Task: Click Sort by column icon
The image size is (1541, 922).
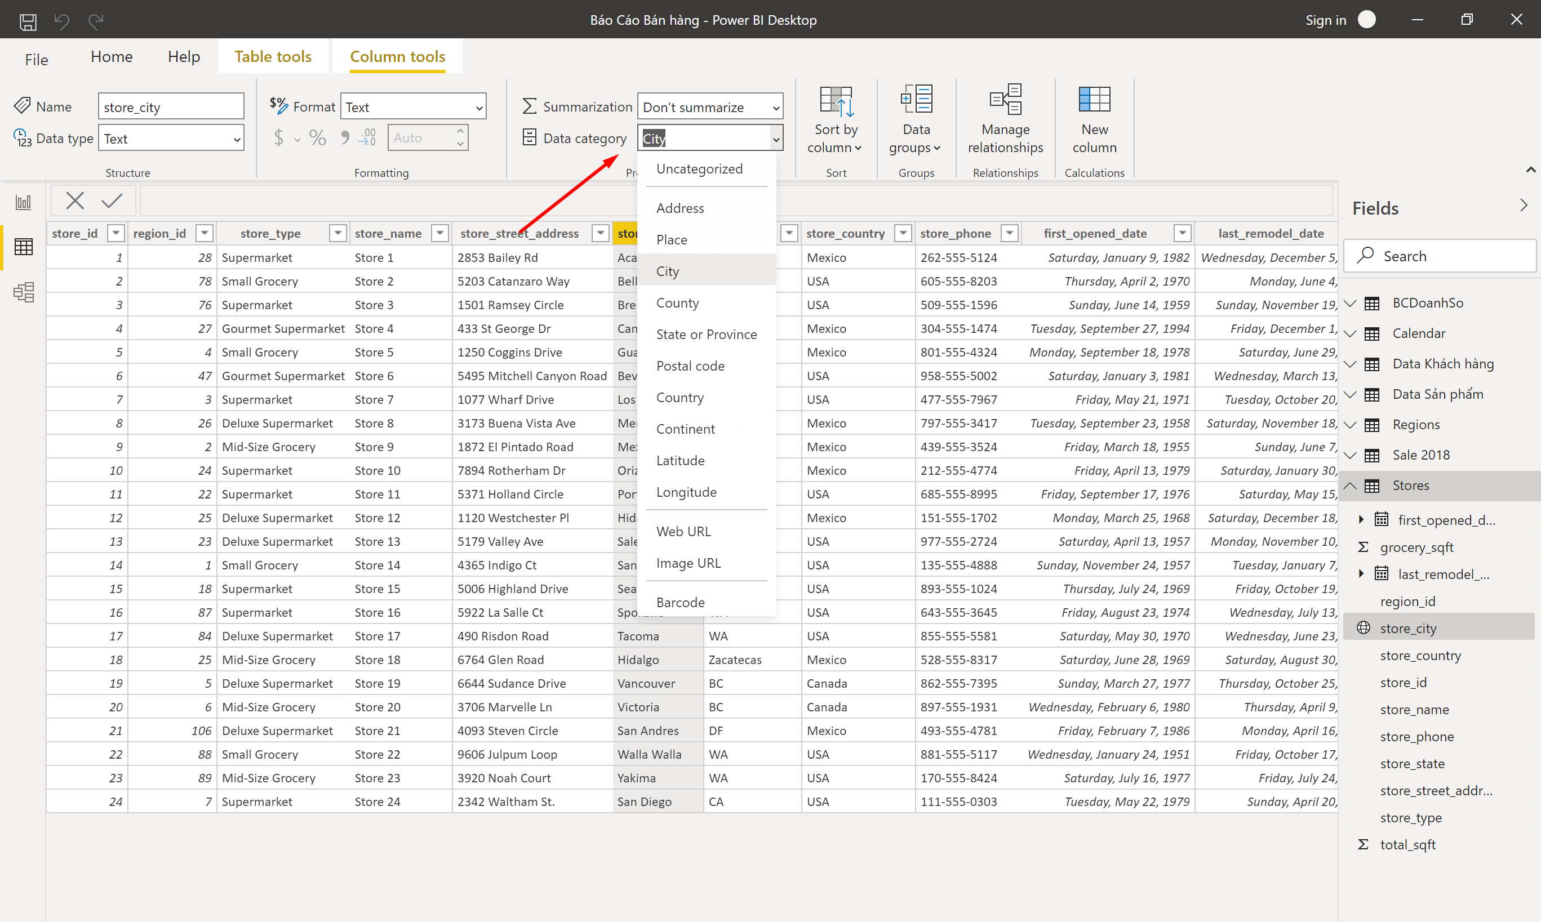Action: tap(836, 101)
